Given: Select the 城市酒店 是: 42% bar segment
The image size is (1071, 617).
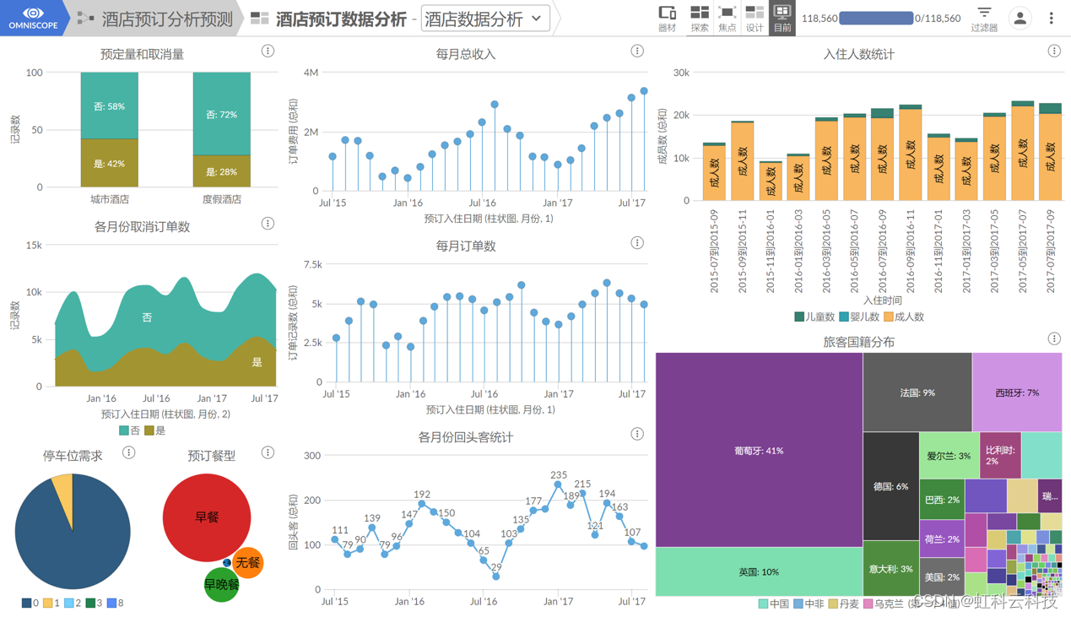Looking at the screenshot, I should [x=110, y=163].
